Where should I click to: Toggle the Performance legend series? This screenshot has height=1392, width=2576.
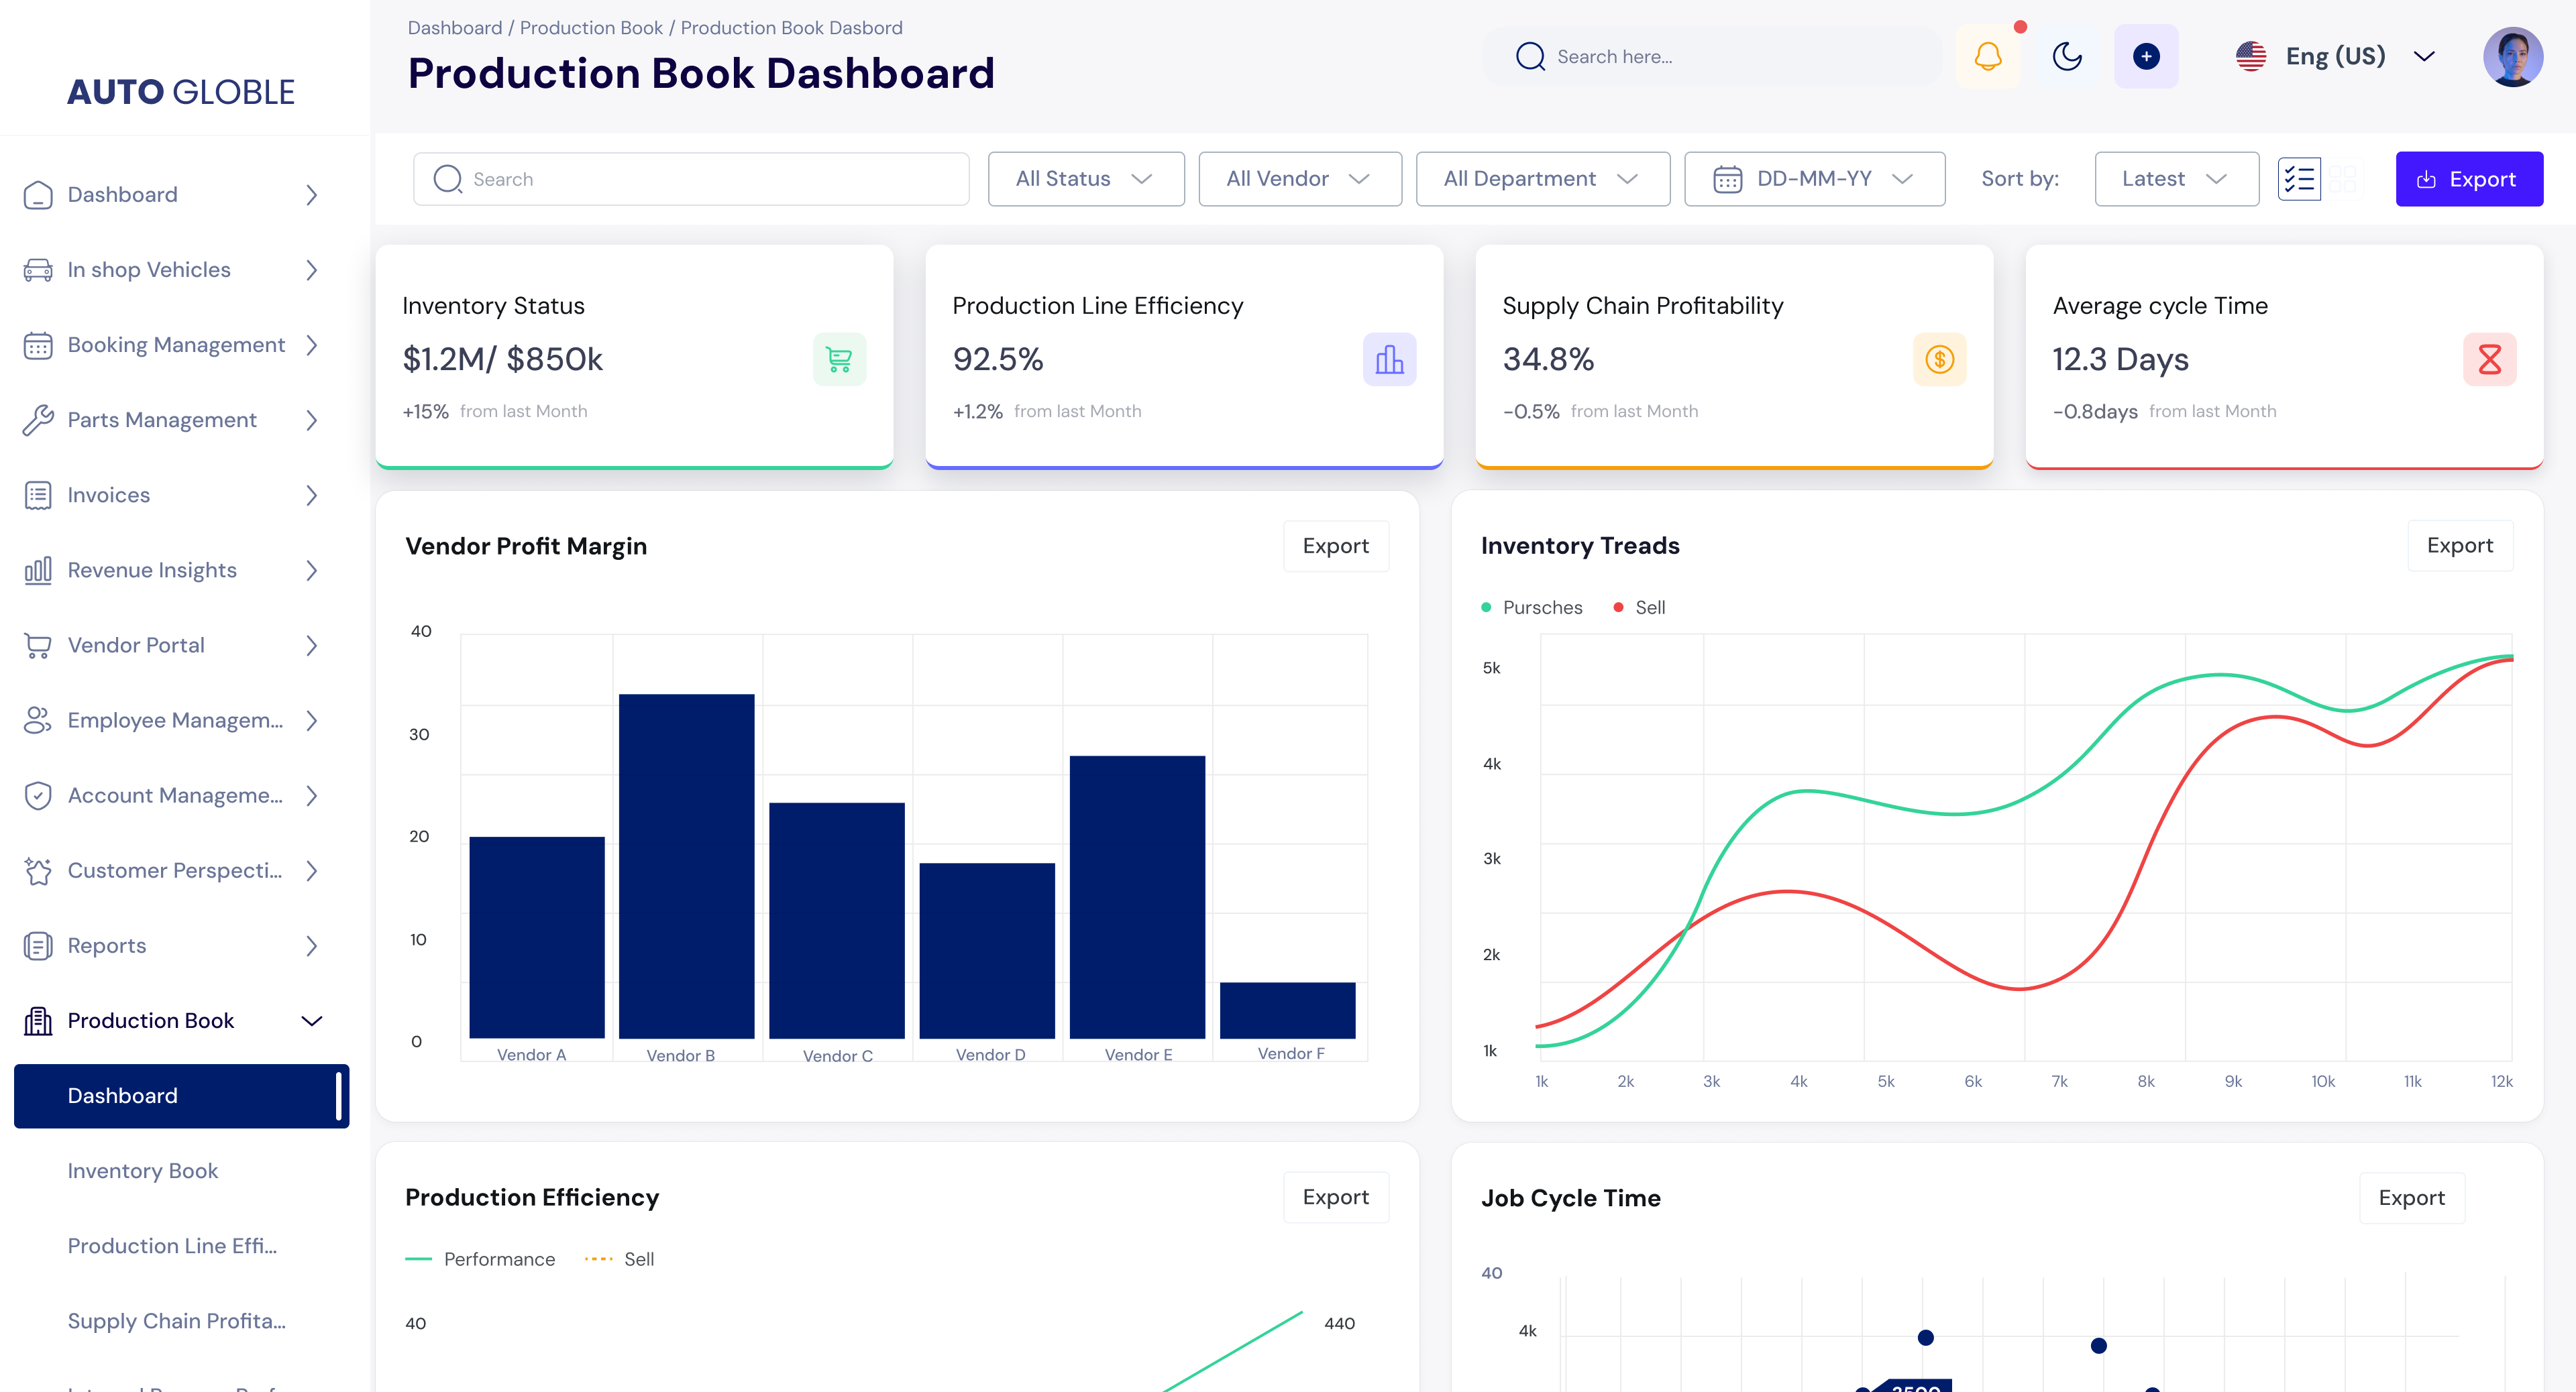tap(480, 1259)
